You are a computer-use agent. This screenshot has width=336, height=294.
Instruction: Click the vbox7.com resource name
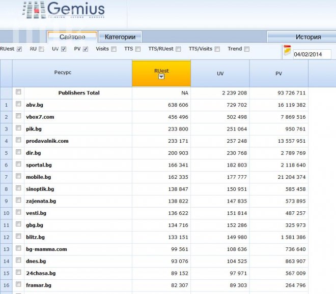[x=40, y=117]
